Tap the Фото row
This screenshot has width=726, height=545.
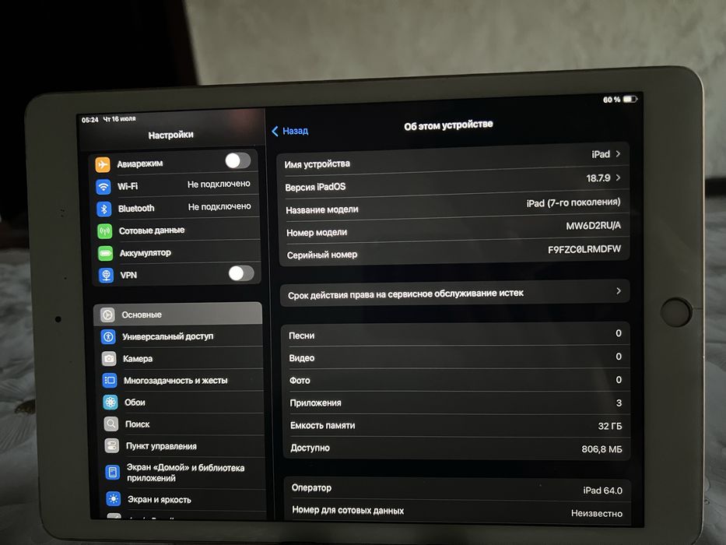pyautogui.click(x=456, y=380)
